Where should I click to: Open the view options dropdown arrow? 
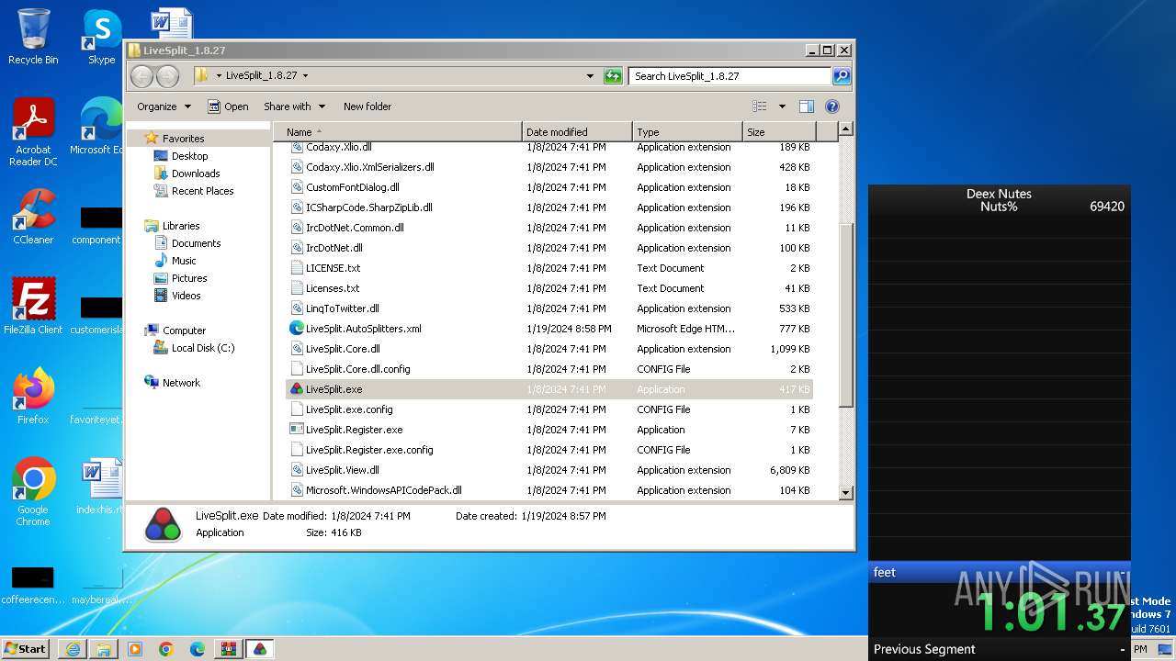[x=782, y=106]
